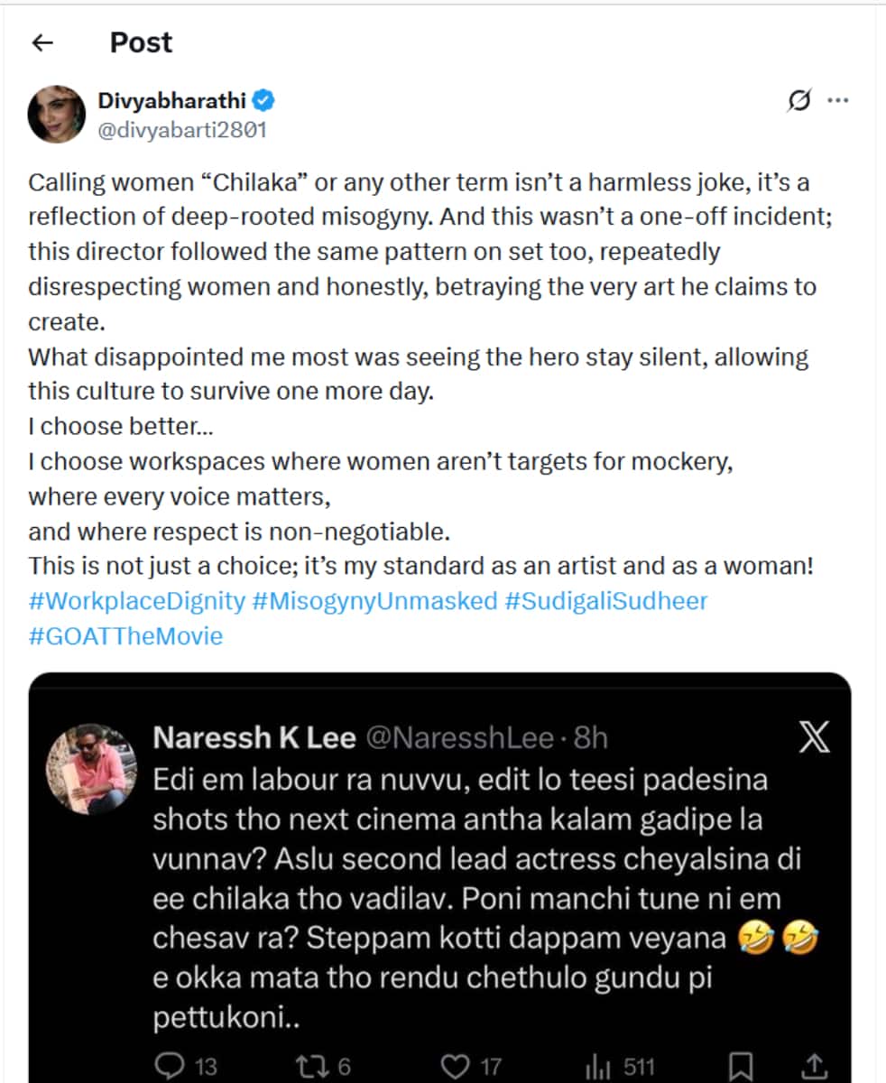886x1083 pixels.
Task: Click the X logo in the quoted post
Action: click(814, 740)
